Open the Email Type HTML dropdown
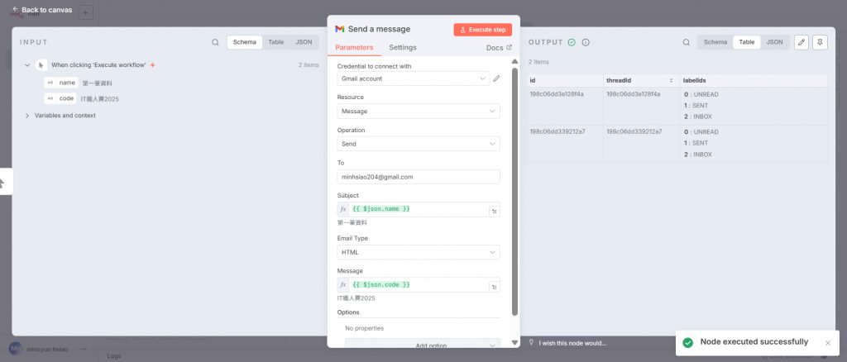The width and height of the screenshot is (847, 362). (x=418, y=252)
